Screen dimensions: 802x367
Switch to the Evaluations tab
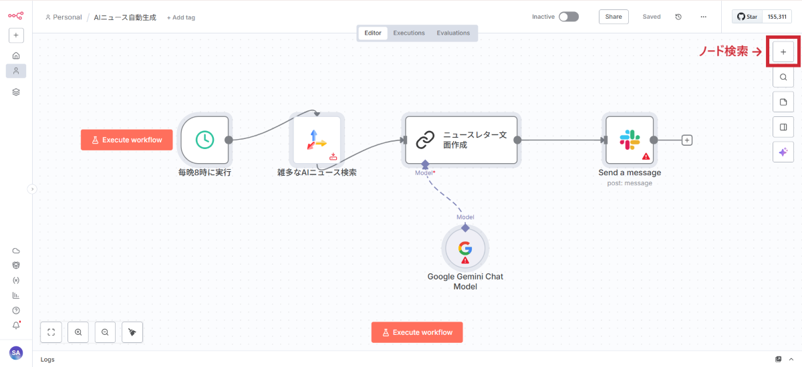pos(453,33)
